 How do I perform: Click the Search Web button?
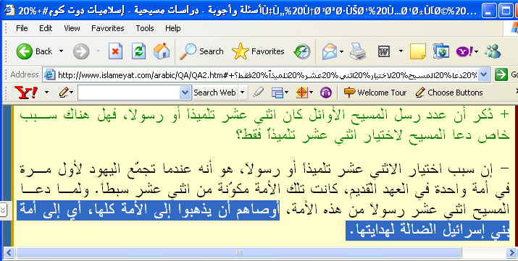tap(214, 93)
